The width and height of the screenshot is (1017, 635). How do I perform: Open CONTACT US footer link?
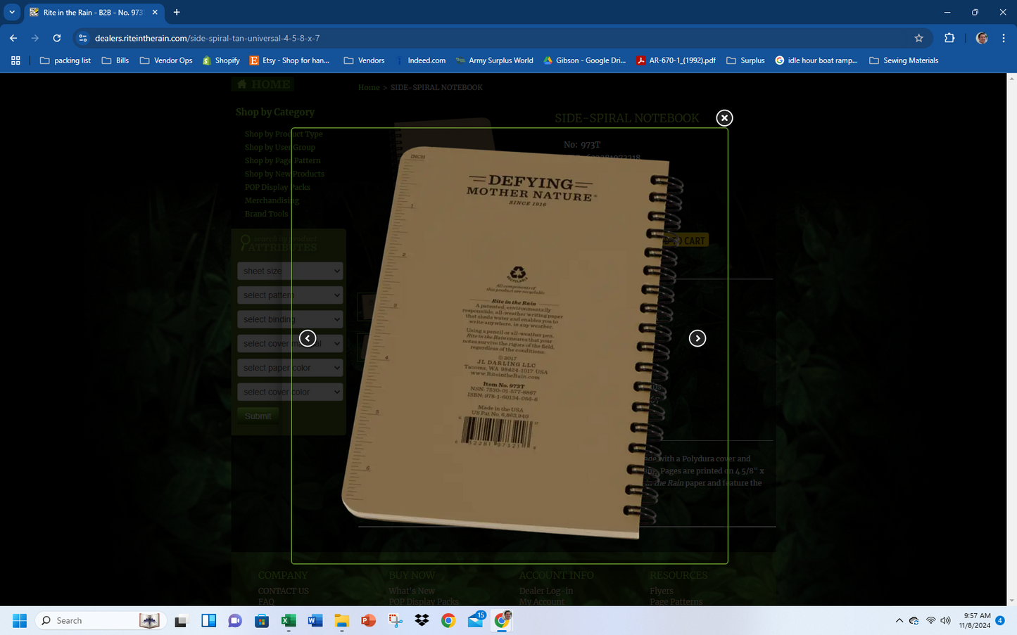[x=283, y=591]
